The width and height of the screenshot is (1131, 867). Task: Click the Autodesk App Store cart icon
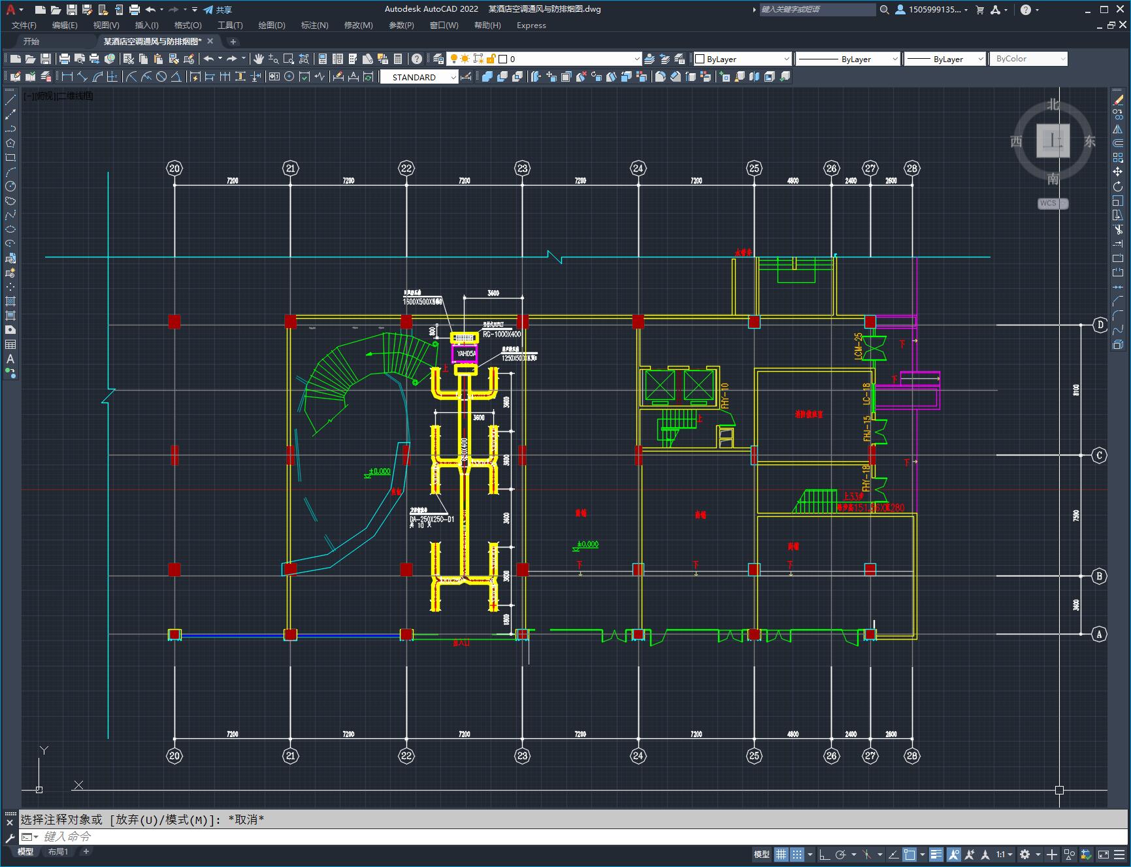pyautogui.click(x=979, y=10)
